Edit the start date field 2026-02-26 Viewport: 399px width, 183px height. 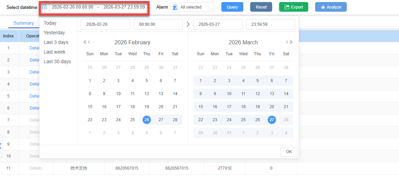(105, 24)
